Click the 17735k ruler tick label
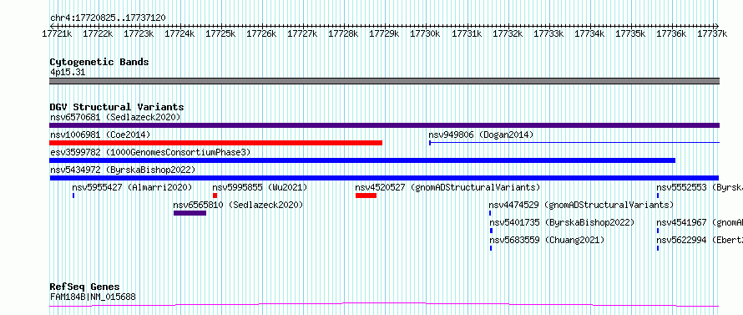The height and width of the screenshot is (315, 743). [630, 33]
